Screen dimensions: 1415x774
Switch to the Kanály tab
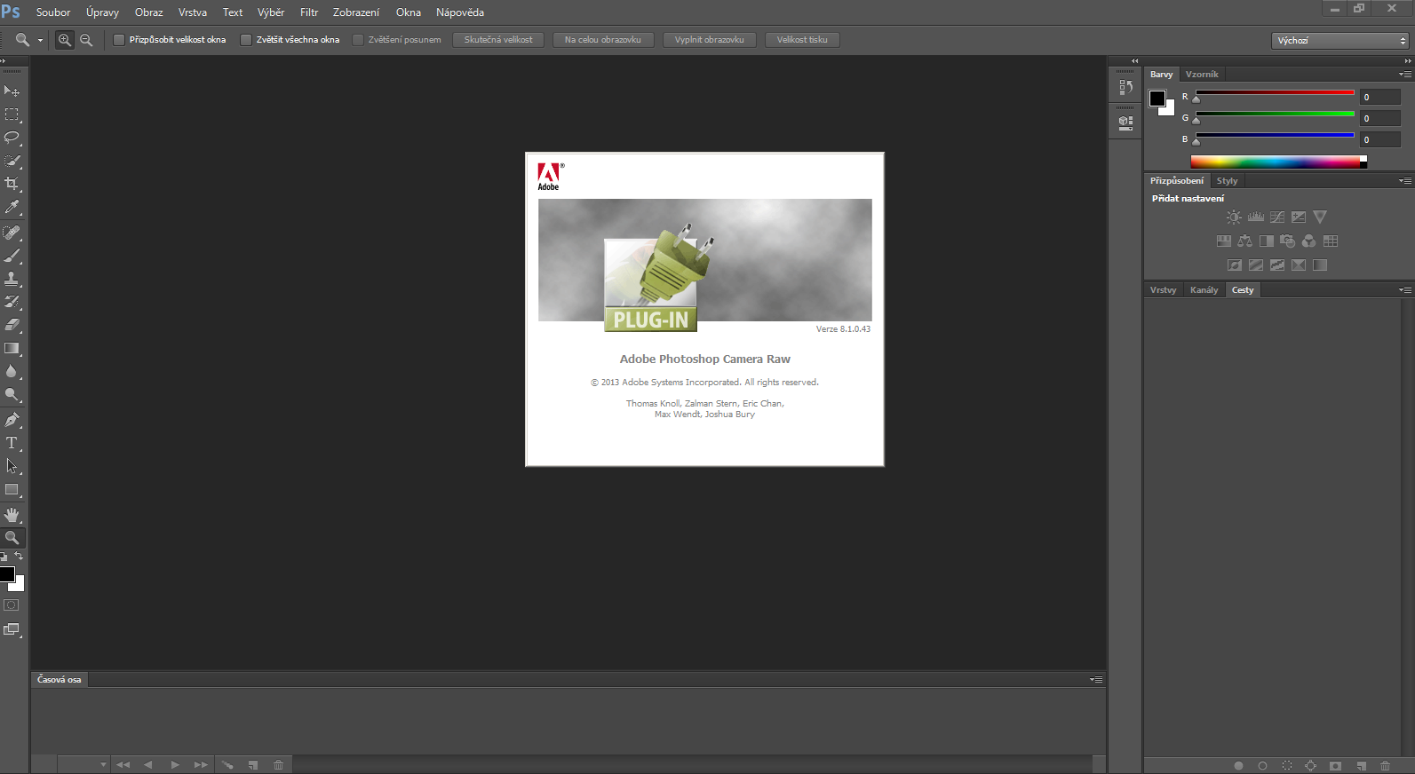pyautogui.click(x=1204, y=290)
